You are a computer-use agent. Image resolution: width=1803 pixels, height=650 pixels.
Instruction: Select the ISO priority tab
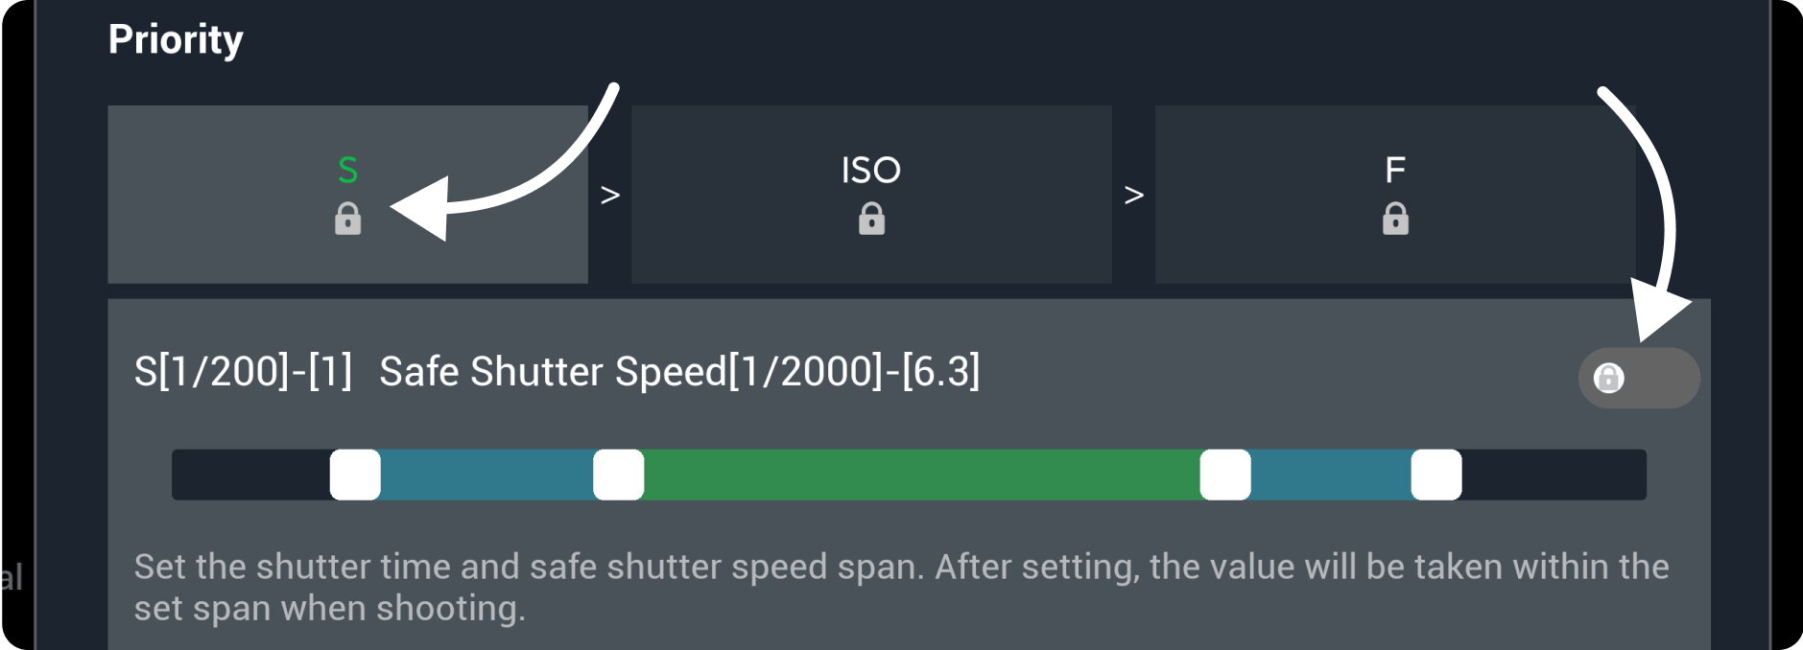point(871,171)
